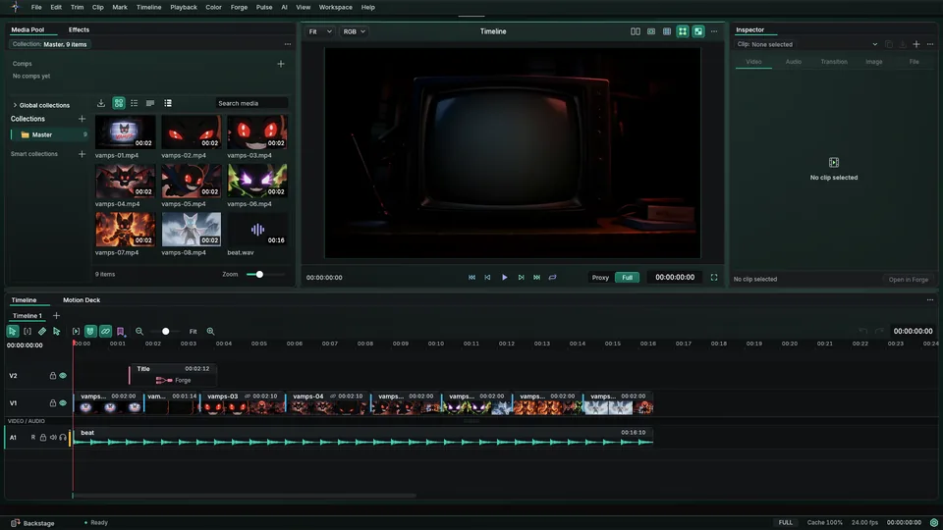
Task: Select the razor blade tool
Action: tap(42, 331)
